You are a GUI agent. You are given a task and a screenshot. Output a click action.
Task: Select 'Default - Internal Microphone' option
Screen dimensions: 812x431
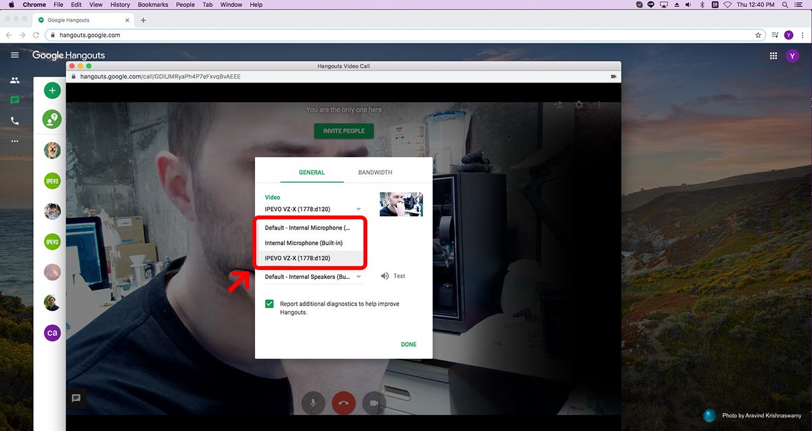[311, 228]
